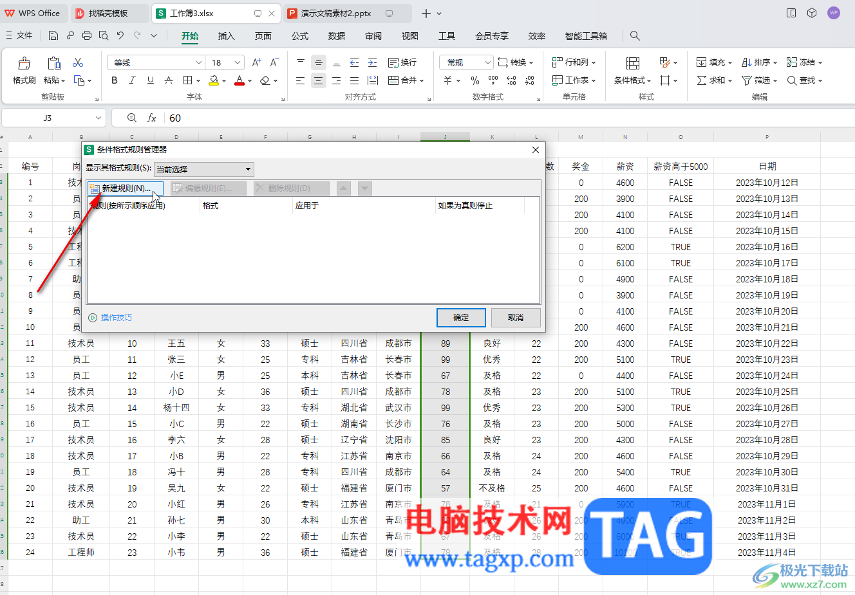This screenshot has width=855, height=595.
Task: Click the Filter (筛选) funnel icon
Action: click(x=747, y=80)
